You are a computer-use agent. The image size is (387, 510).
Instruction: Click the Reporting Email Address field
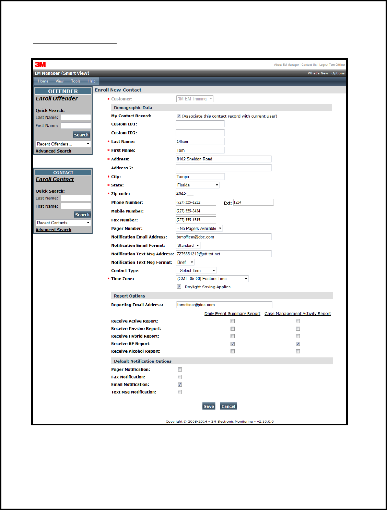click(x=224, y=305)
